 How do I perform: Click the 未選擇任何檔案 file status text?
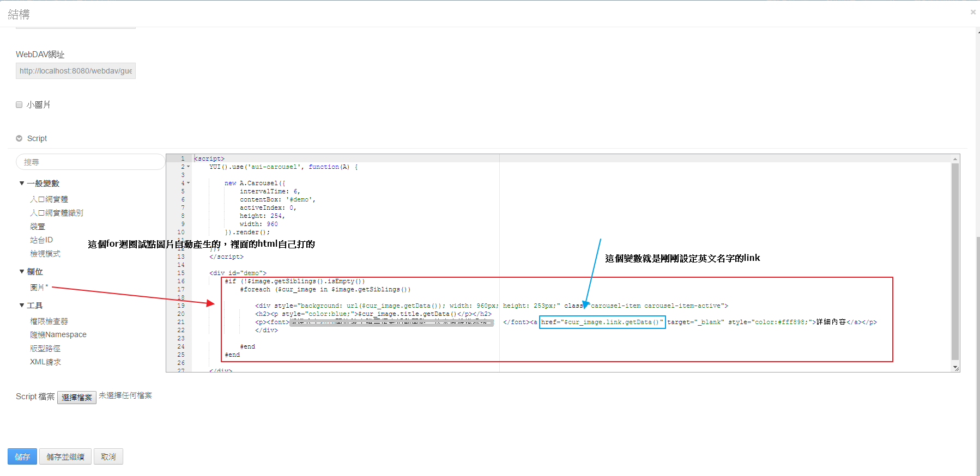[125, 395]
